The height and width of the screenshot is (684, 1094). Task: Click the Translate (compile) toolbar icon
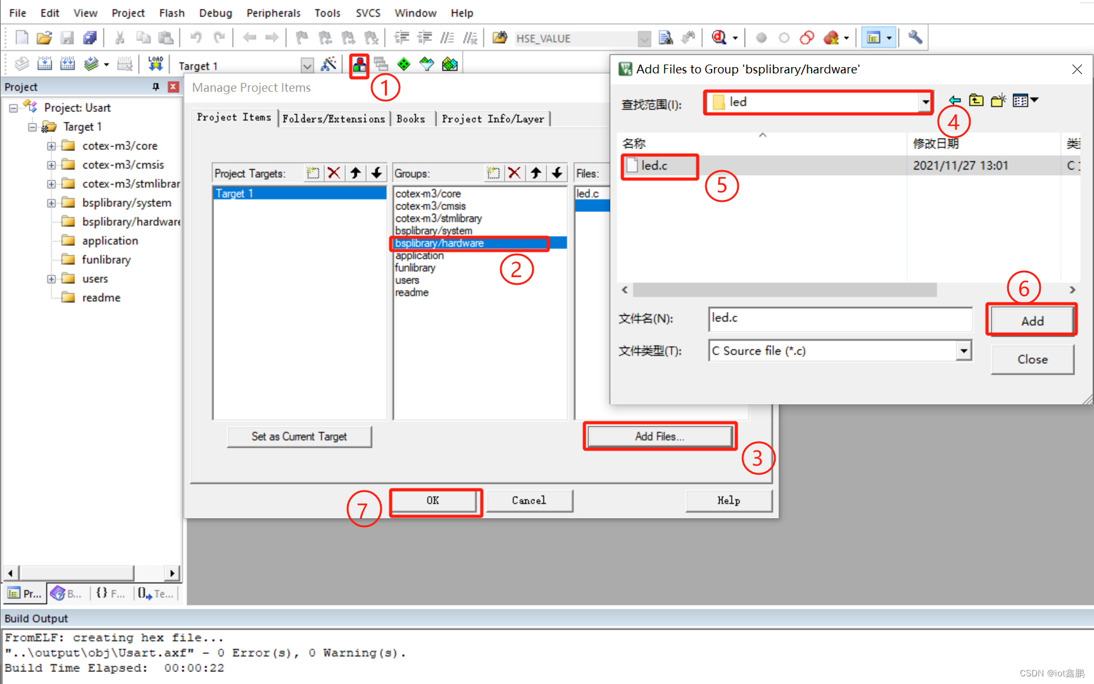click(22, 65)
